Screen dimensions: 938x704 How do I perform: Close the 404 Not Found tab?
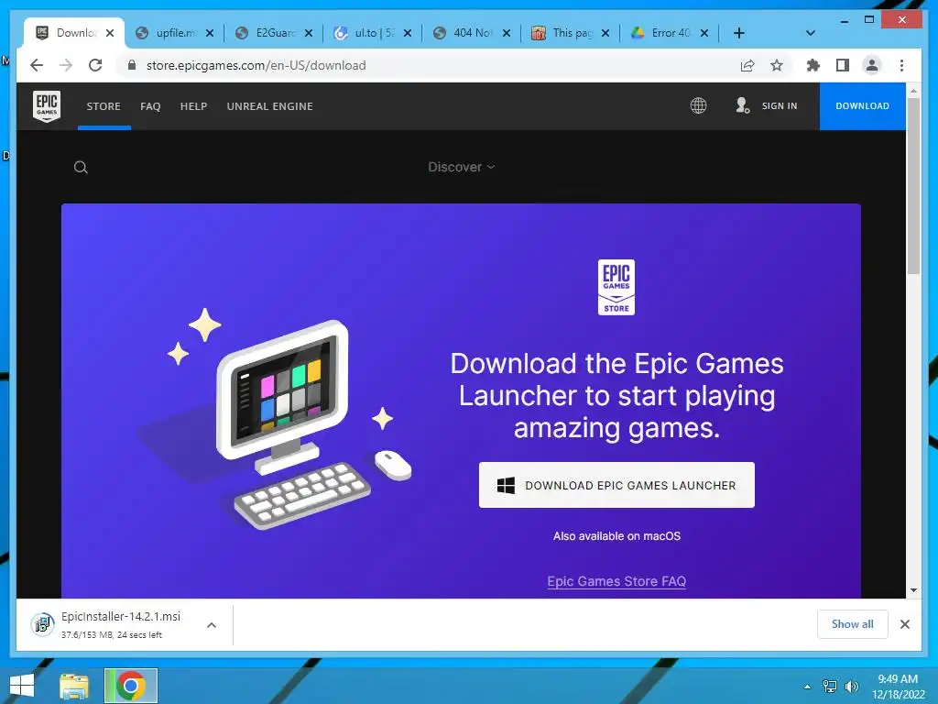tap(507, 34)
